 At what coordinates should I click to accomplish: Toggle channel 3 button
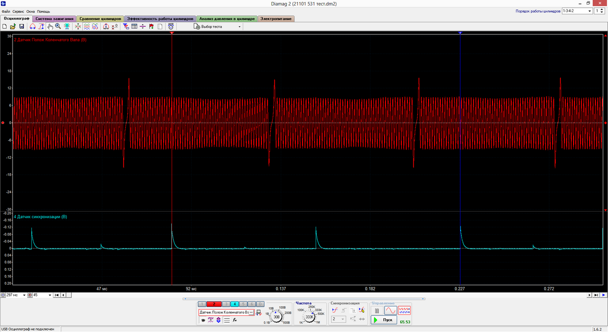pyautogui.click(x=226, y=304)
